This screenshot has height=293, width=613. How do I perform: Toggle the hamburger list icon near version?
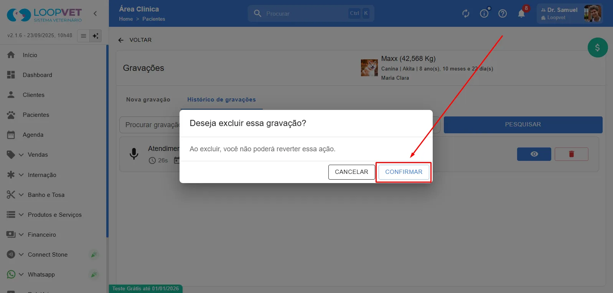click(83, 36)
